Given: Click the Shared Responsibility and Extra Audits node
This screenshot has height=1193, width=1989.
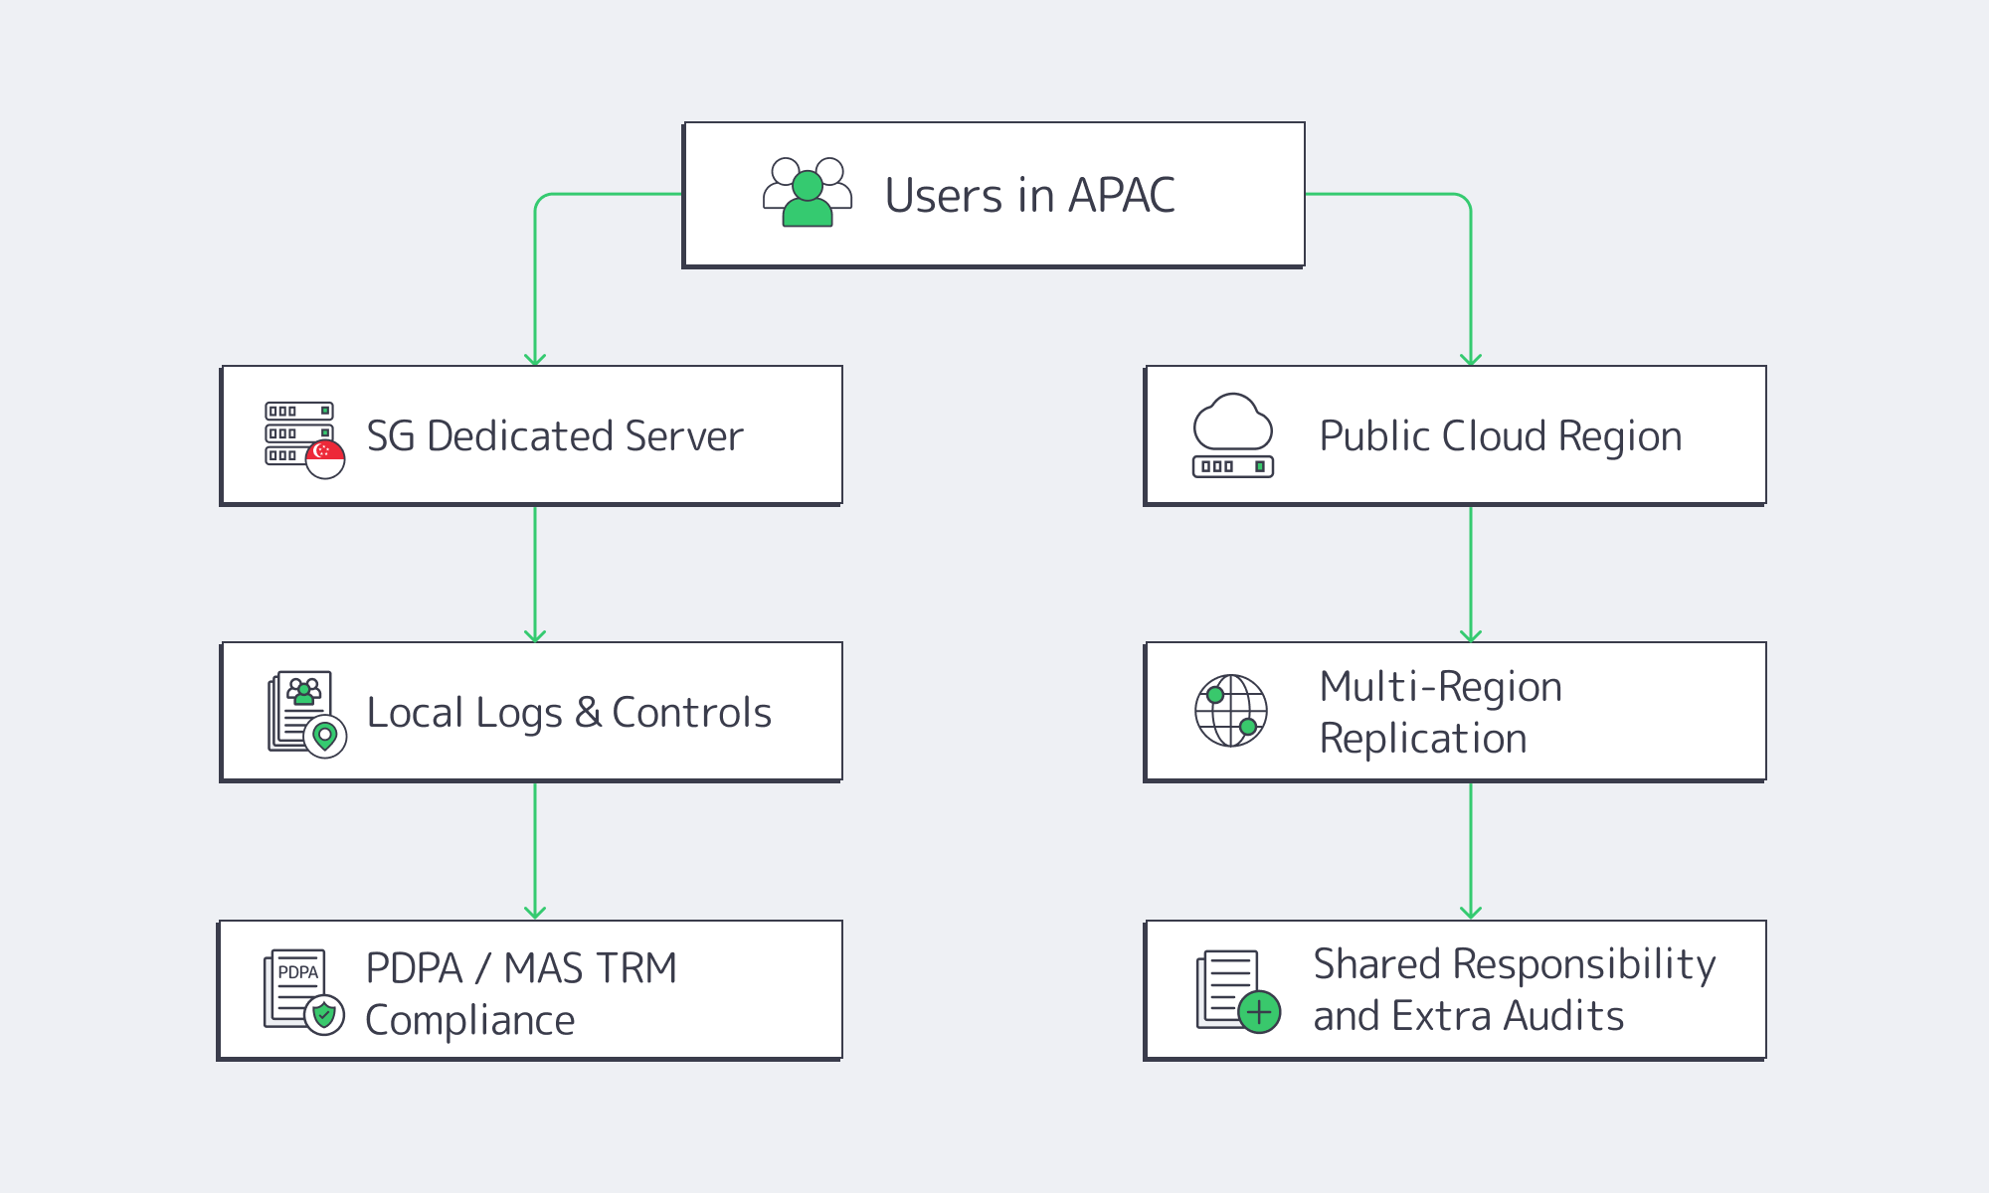Looking at the screenshot, I should pos(1454,990).
